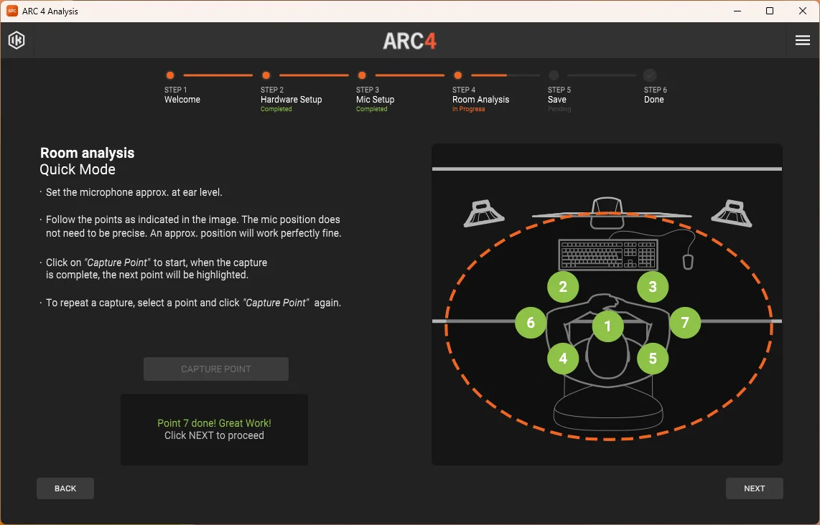The width and height of the screenshot is (820, 525).
Task: Click the NEXT button
Action: click(x=754, y=488)
